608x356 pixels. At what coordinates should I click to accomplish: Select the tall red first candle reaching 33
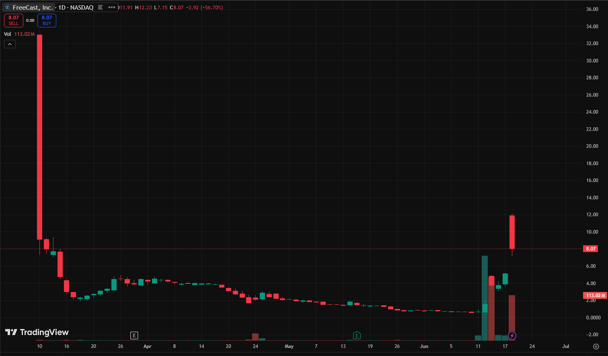(x=40, y=137)
